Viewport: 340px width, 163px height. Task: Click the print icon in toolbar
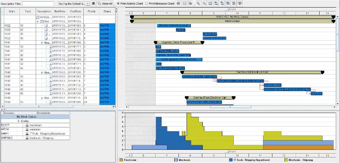coord(178,3)
